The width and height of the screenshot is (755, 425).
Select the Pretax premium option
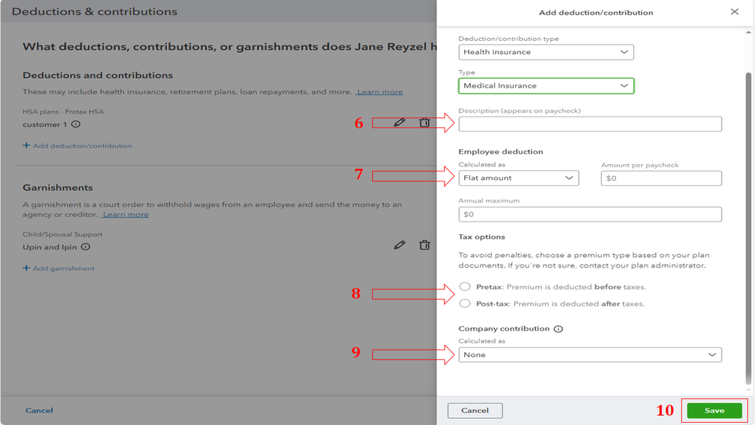(x=465, y=287)
